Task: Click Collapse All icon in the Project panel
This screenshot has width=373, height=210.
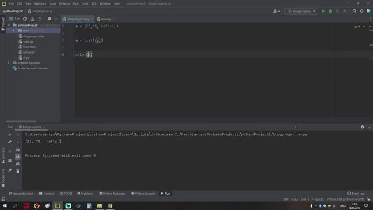Action: 40,19
